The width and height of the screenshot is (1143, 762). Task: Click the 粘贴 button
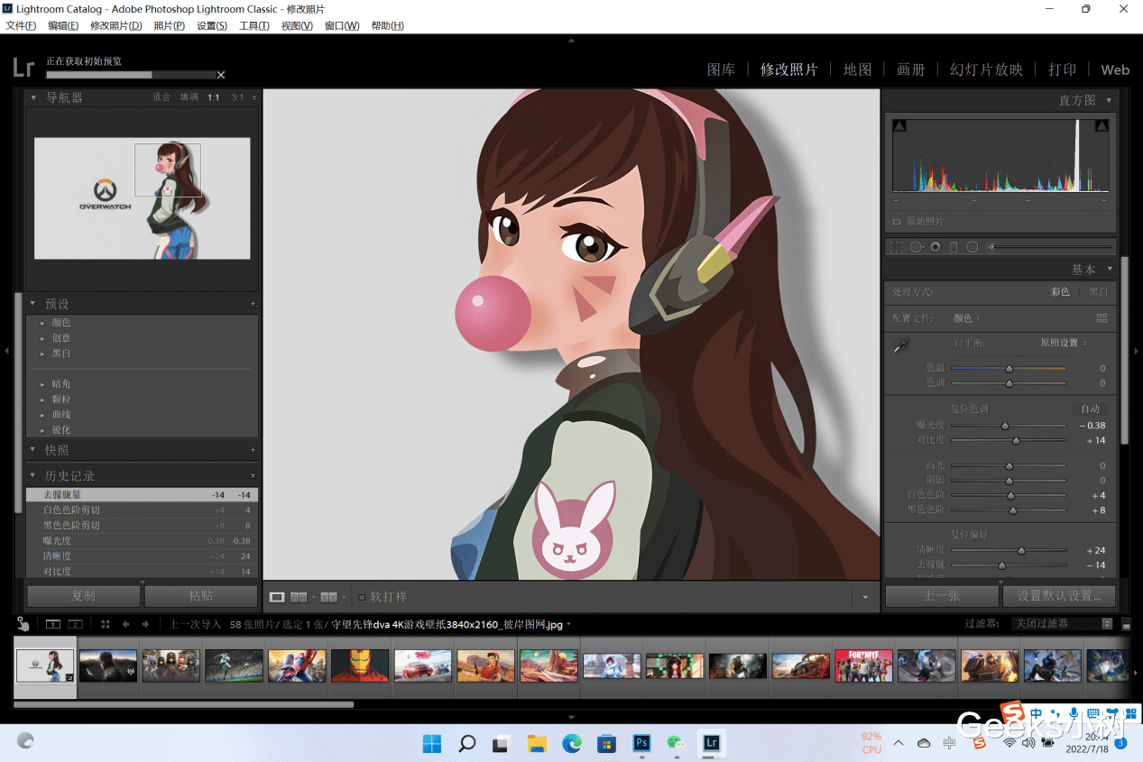tap(200, 596)
